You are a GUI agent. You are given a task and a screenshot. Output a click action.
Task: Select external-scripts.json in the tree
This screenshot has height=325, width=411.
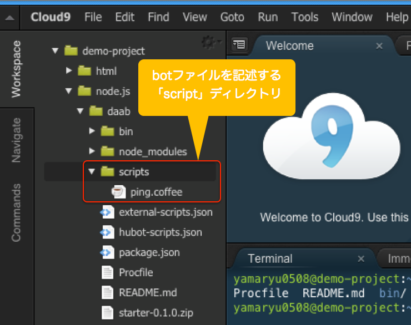coord(166,212)
